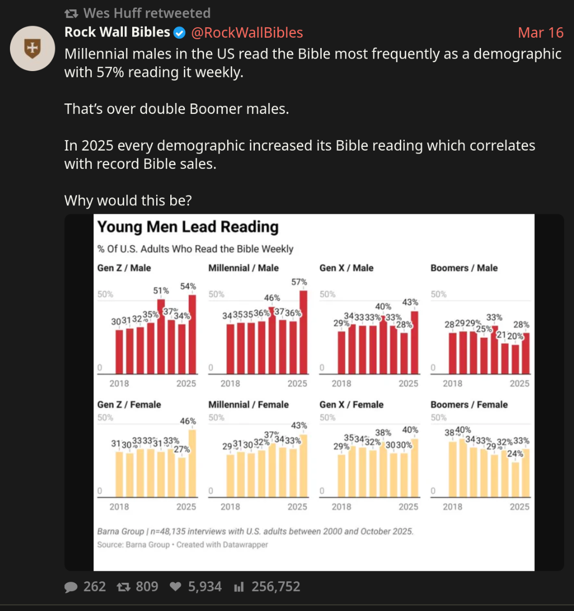This screenshot has width=574, height=611.
Task: Click the "Boomers / Male" chart heading
Action: pyautogui.click(x=464, y=268)
